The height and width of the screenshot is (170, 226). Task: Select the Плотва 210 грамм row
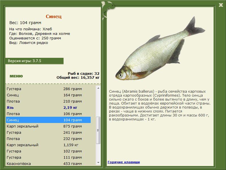coord(48,101)
